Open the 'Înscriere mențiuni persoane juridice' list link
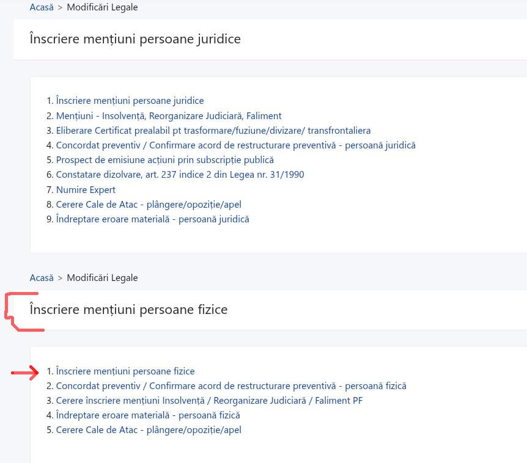527x463 pixels. pos(130,101)
